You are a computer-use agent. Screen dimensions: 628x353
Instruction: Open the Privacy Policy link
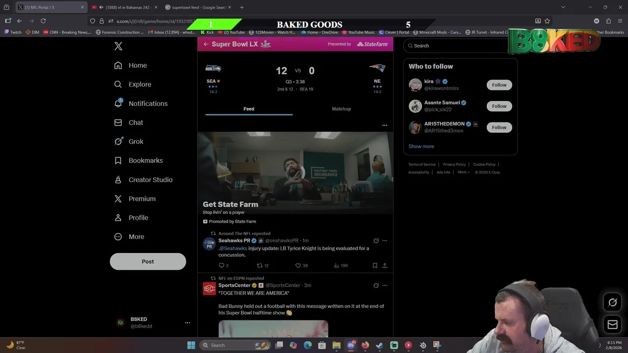(454, 164)
